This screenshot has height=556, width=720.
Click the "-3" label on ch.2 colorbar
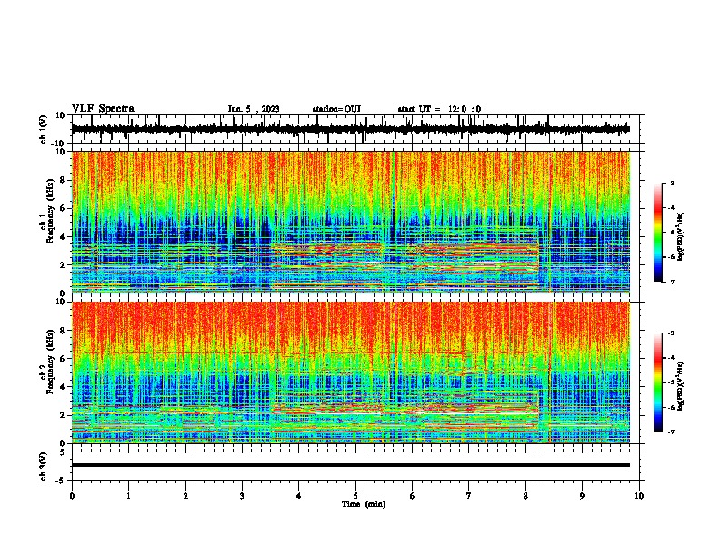[x=669, y=333]
